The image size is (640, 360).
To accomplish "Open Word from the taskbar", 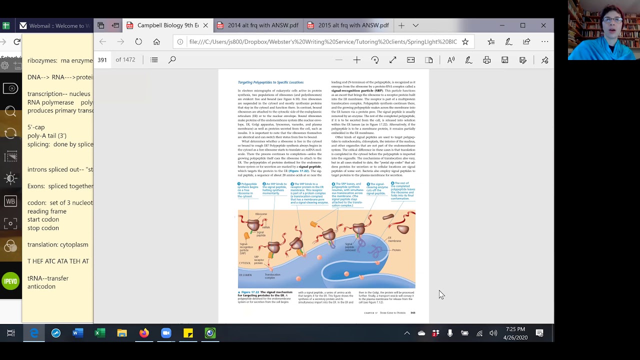I will (x=78, y=333).
